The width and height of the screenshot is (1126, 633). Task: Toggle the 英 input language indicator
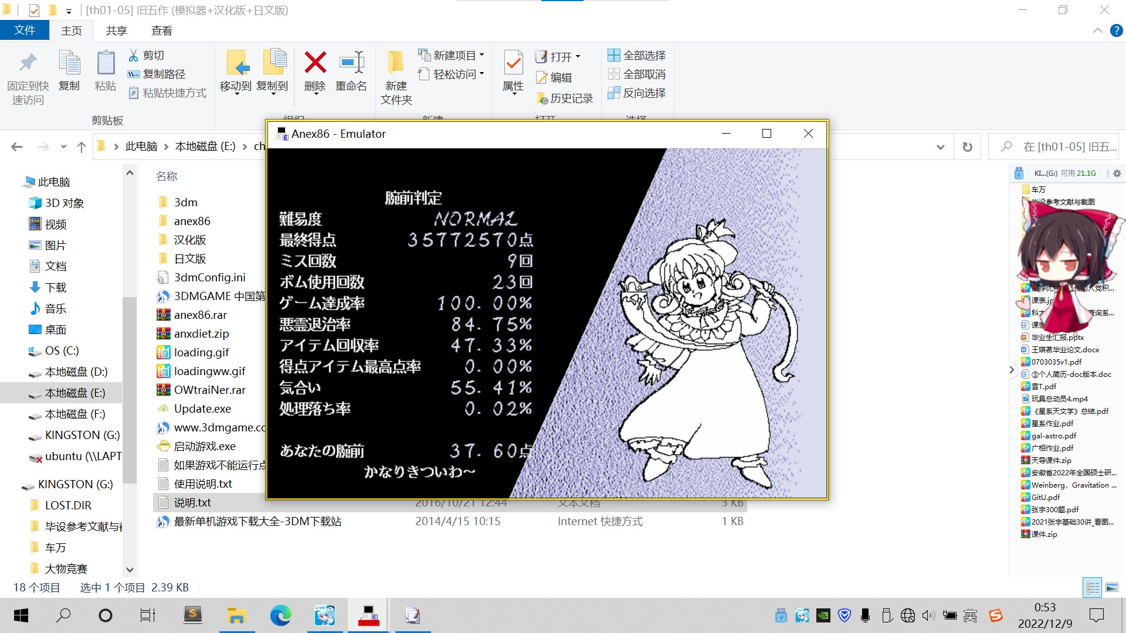(x=970, y=615)
